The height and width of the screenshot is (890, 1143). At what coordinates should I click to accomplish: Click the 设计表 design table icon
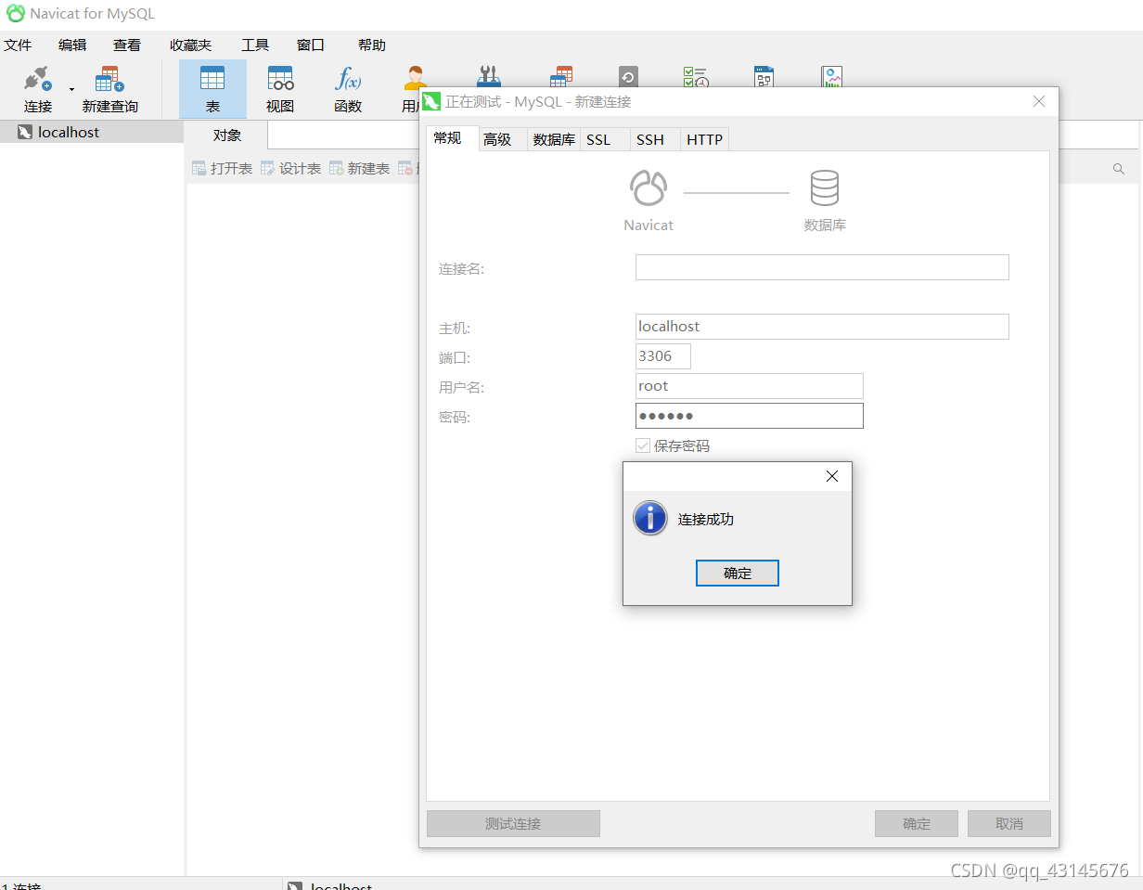[268, 168]
